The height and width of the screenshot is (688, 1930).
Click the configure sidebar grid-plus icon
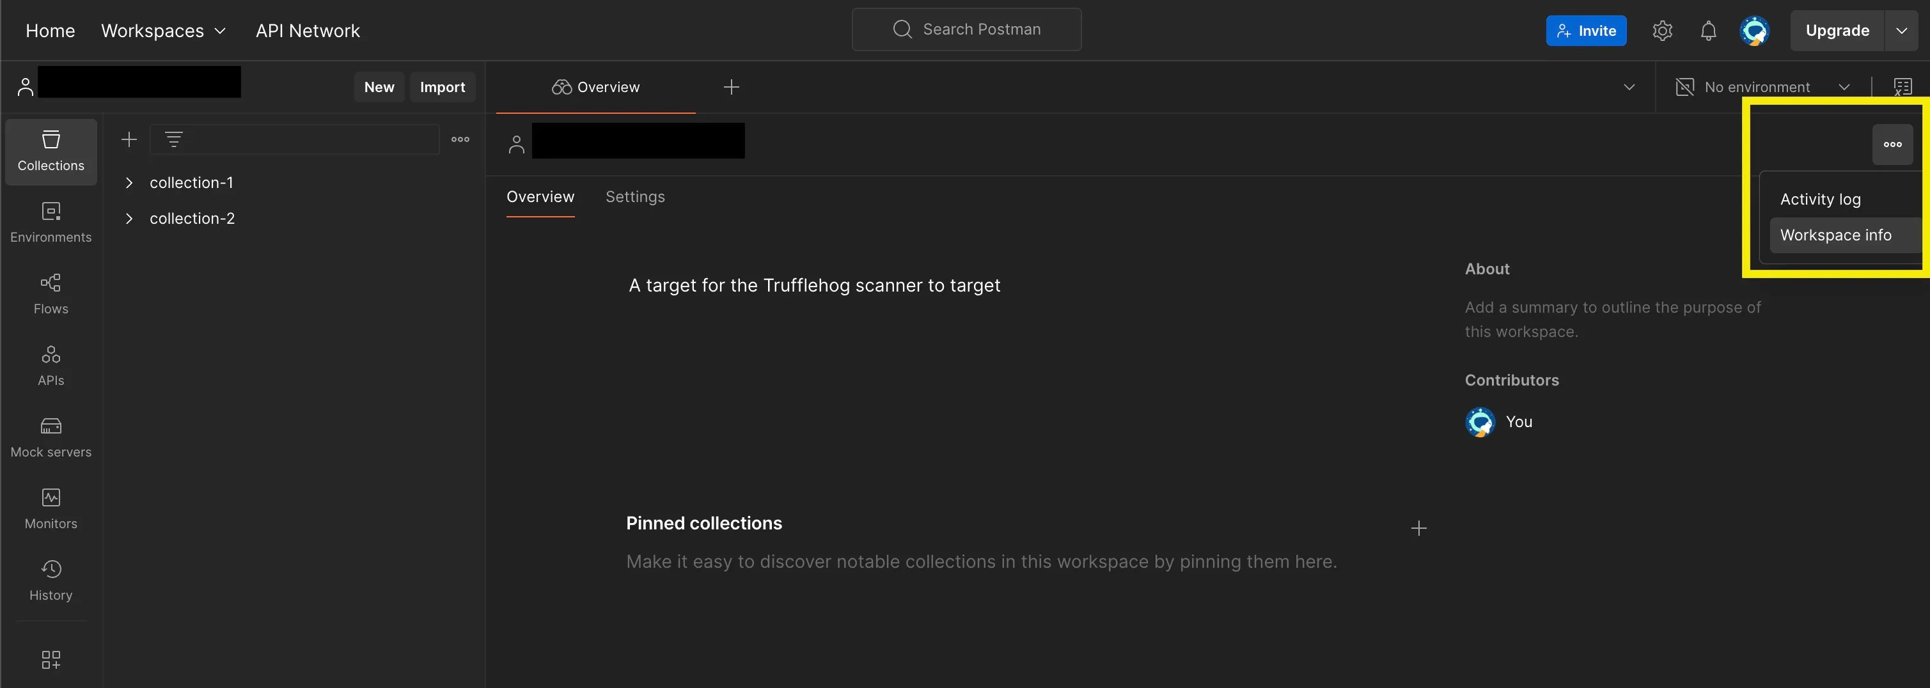(x=51, y=659)
